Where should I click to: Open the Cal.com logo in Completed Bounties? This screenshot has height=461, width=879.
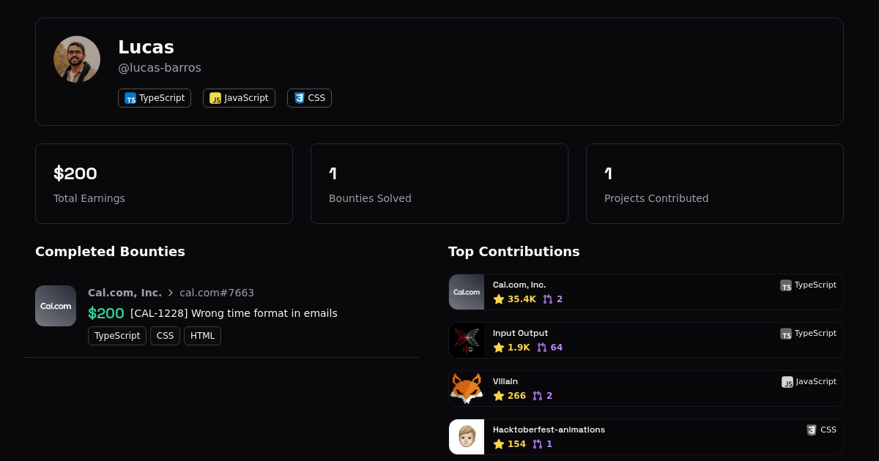[56, 306]
